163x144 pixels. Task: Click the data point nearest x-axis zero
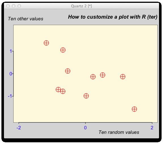pyautogui.click(x=86, y=96)
